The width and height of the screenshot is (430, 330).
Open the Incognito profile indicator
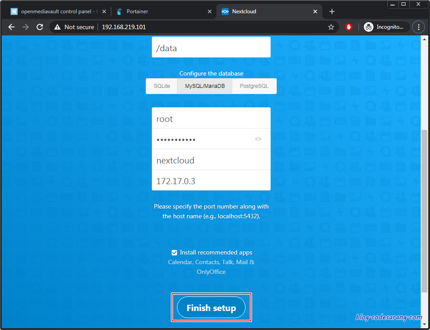(386, 27)
